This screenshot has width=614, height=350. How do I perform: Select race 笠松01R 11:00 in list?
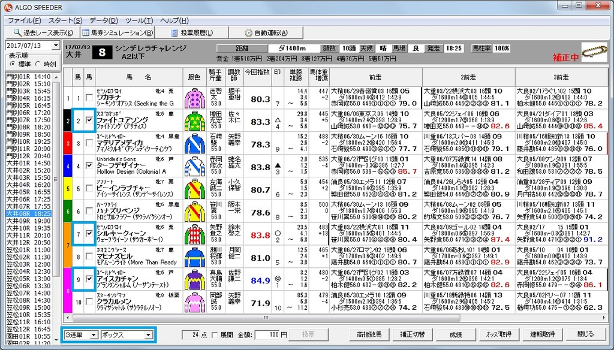click(x=29, y=250)
